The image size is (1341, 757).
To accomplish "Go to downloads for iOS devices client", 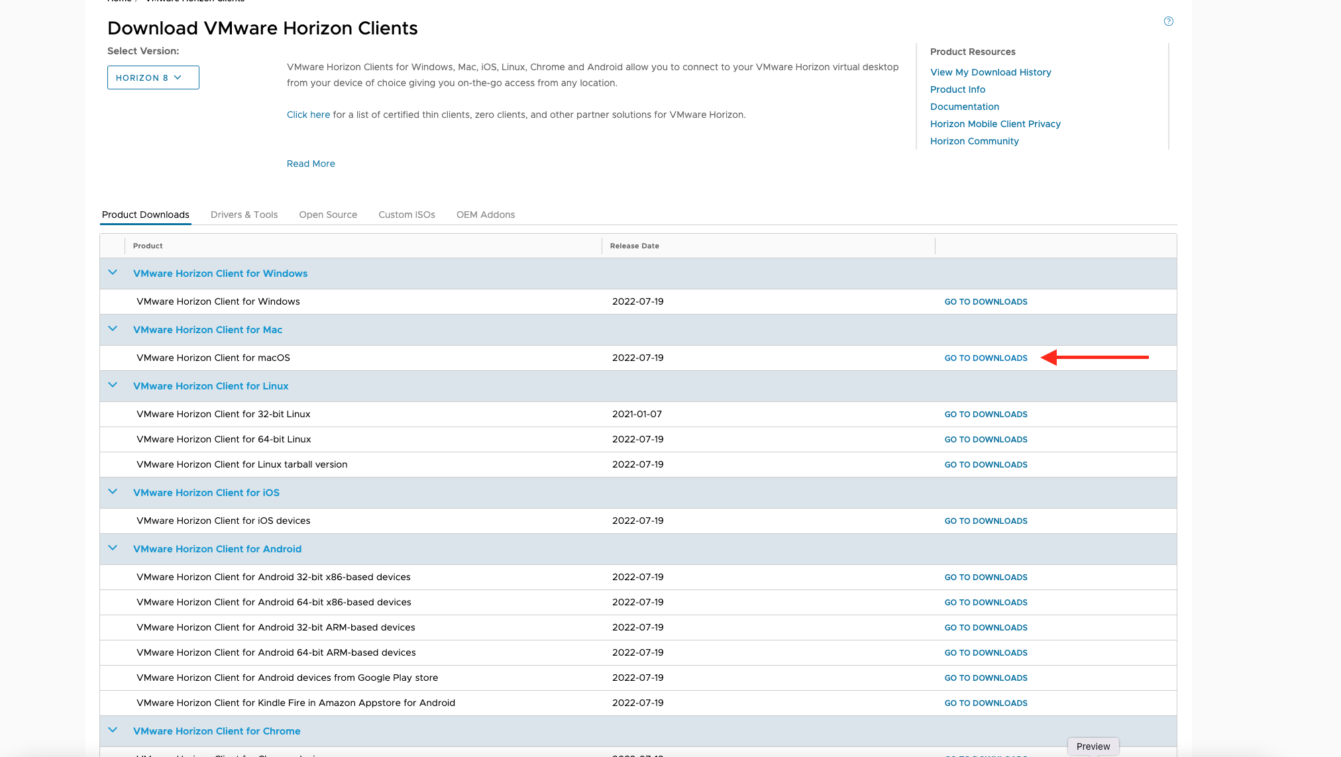I will [x=986, y=521].
